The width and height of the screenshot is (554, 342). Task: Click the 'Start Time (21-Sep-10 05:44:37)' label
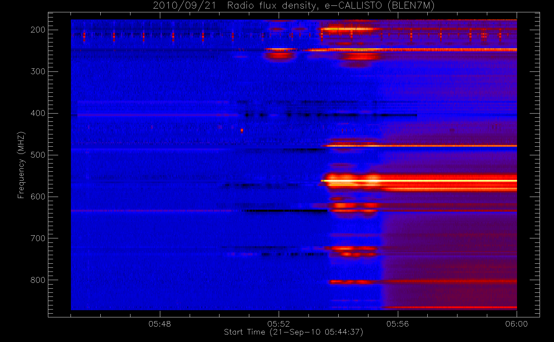pos(293,332)
